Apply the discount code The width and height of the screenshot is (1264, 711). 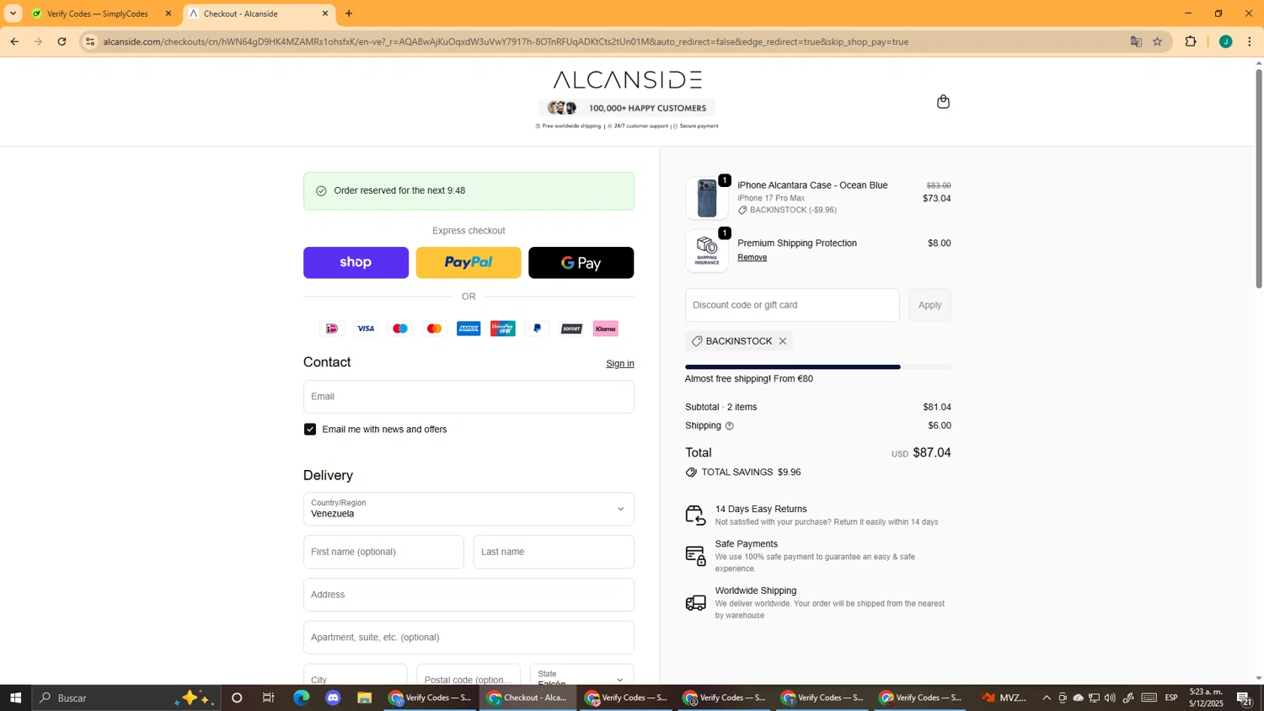[929, 305]
